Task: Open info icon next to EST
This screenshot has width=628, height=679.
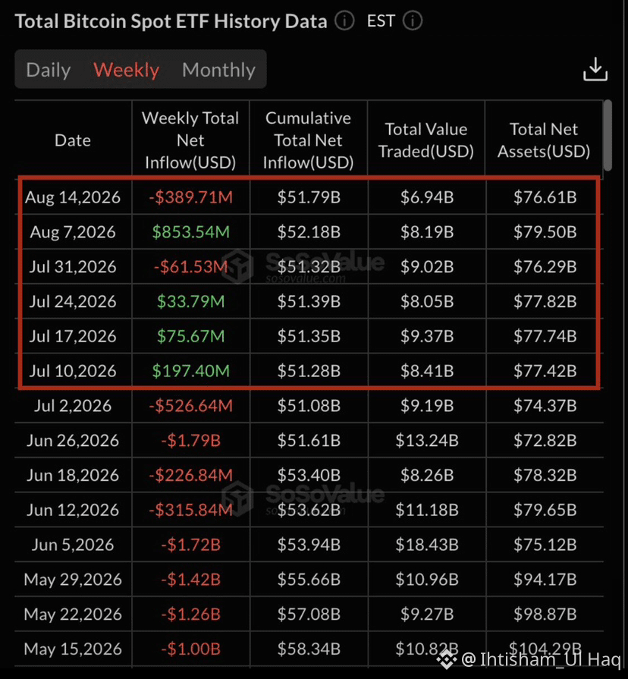Action: 413,20
